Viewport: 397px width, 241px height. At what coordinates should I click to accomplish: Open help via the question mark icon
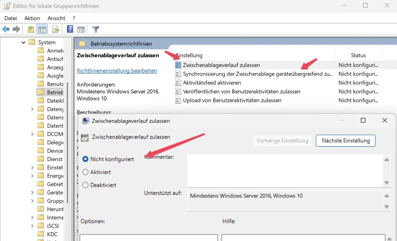pos(70,29)
